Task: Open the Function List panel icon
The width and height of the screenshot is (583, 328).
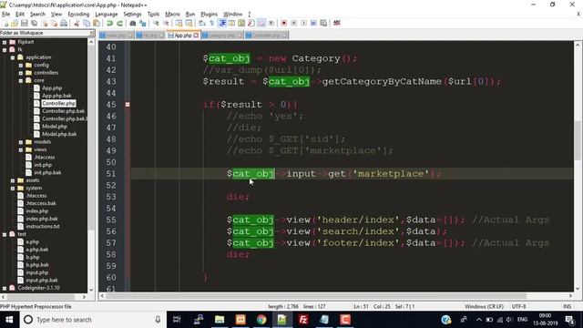Action: coord(251,23)
